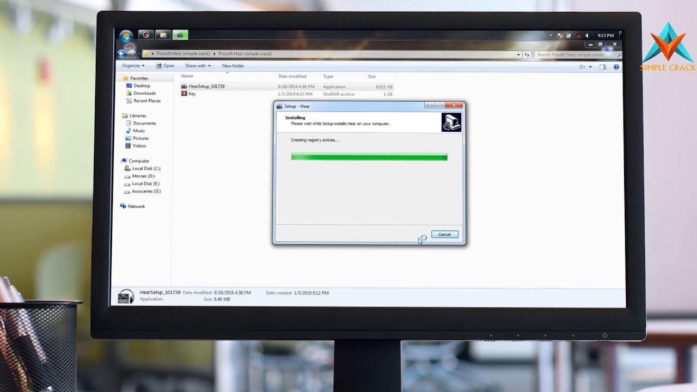
Task: Click the second Prosoft Hear breadcrumb
Action: tap(245, 54)
